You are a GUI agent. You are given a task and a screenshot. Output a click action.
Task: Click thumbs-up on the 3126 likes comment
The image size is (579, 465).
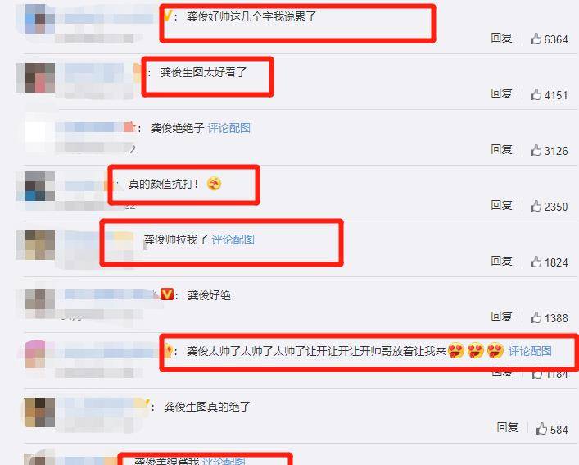coord(536,150)
